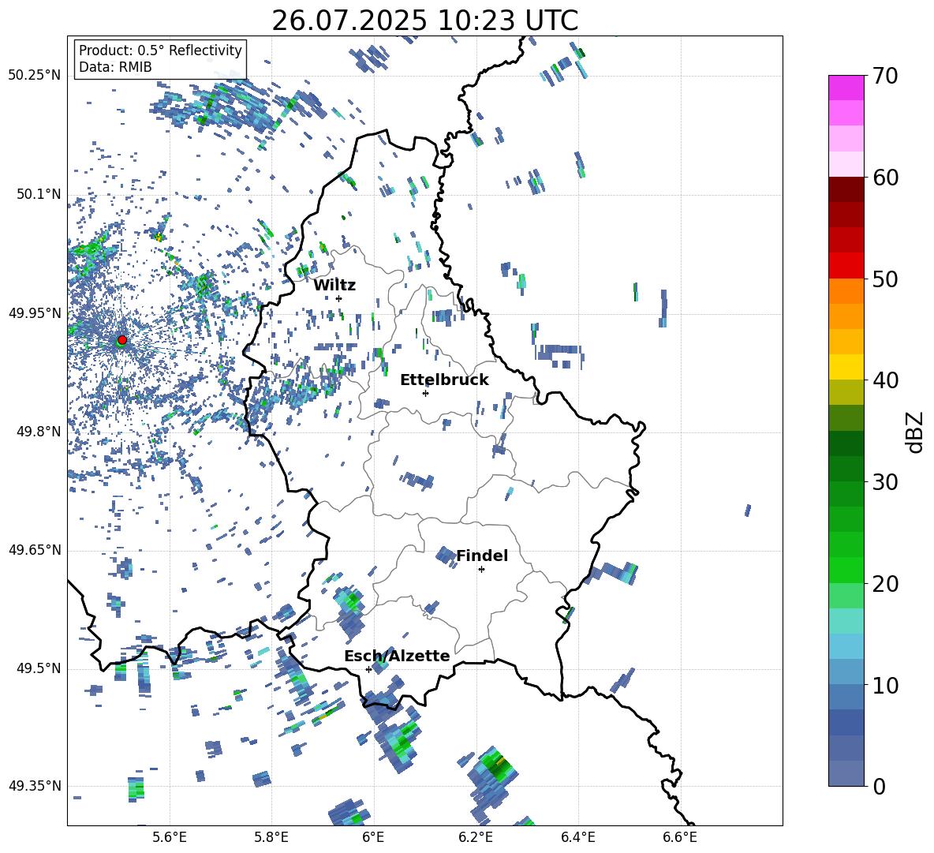Click the 40 tick label on colorbar
934x853 pixels.
885,380
